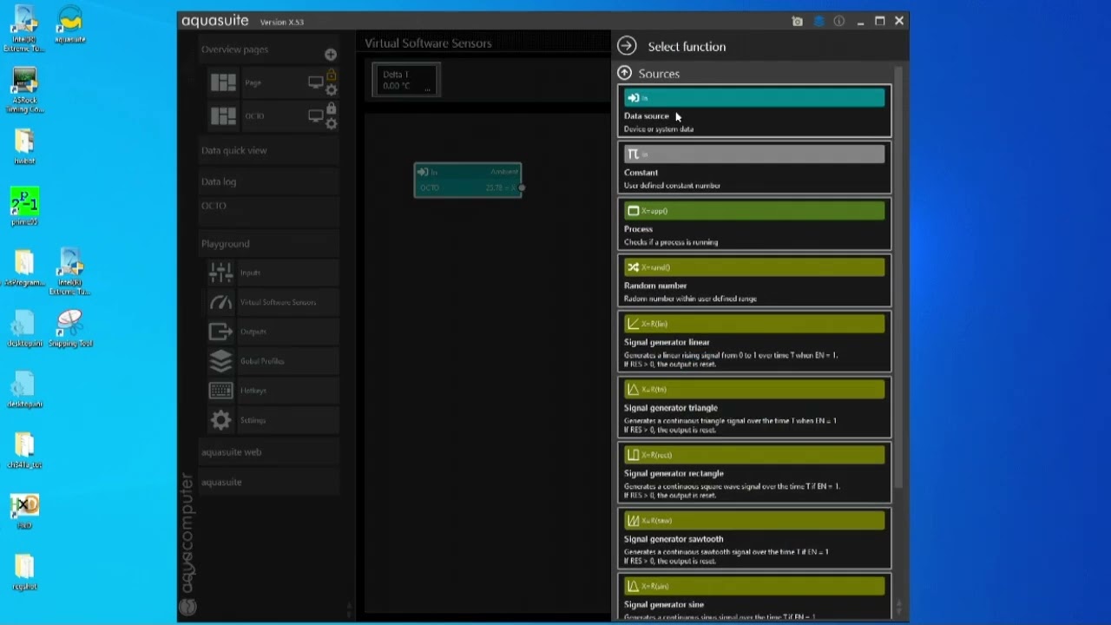Choose the Random number function
This screenshot has width=1111, height=625.
[x=754, y=280]
